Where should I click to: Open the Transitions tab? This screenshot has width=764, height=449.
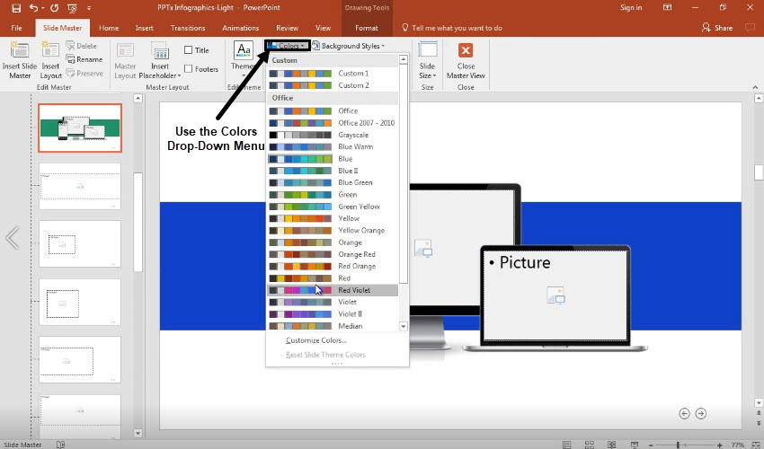[188, 28]
